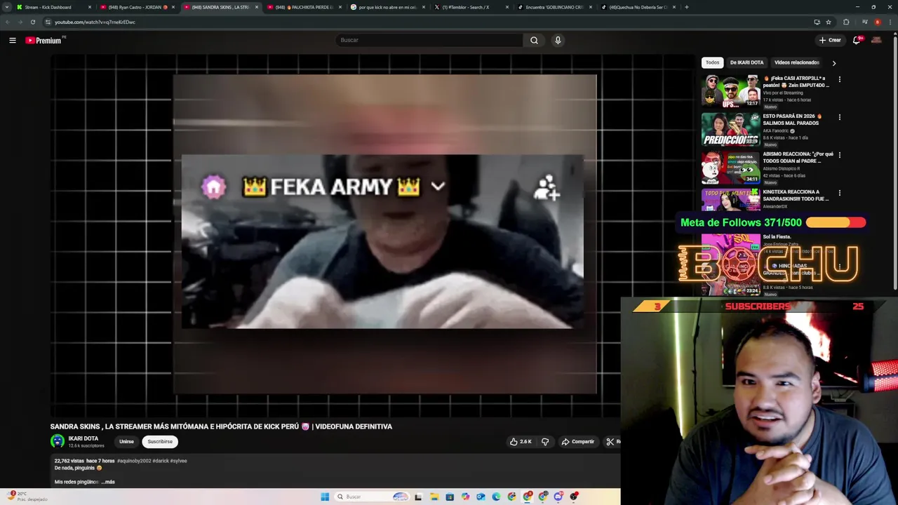The image size is (898, 505).
Task: Click the Compartir share button
Action: pos(578,442)
